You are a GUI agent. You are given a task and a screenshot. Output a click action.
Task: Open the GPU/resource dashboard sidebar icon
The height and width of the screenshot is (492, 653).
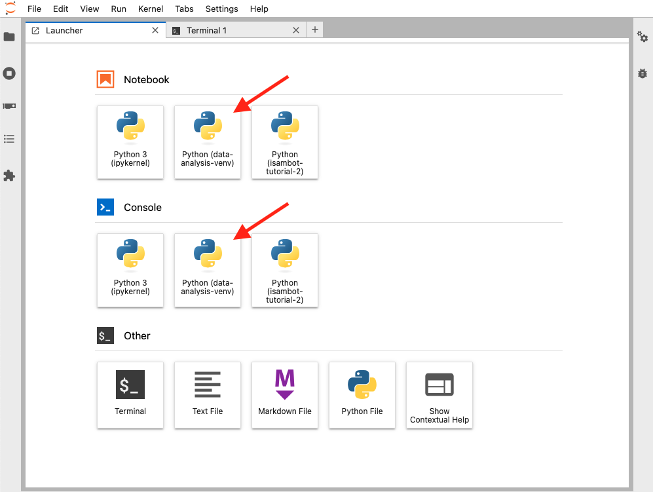click(9, 106)
